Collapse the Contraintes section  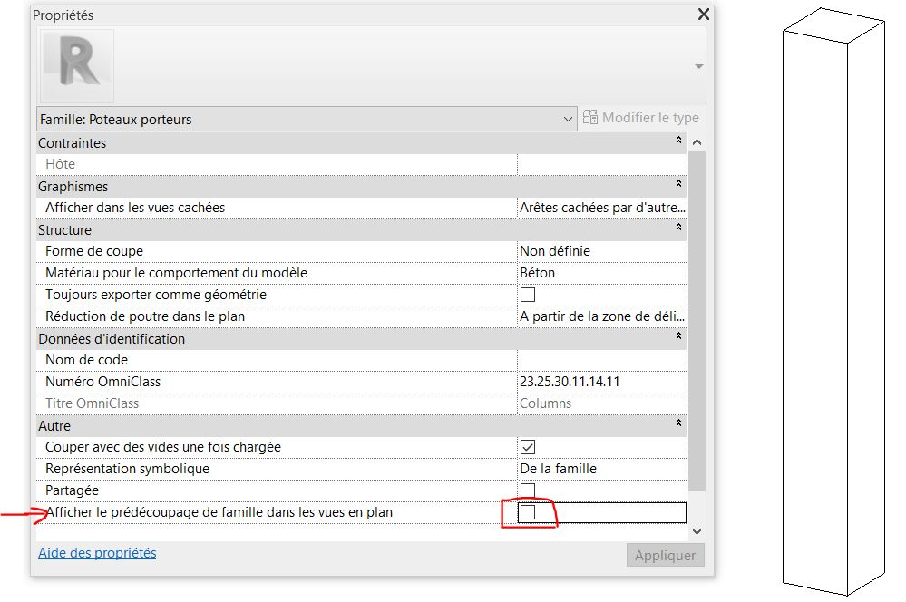pyautogui.click(x=678, y=142)
